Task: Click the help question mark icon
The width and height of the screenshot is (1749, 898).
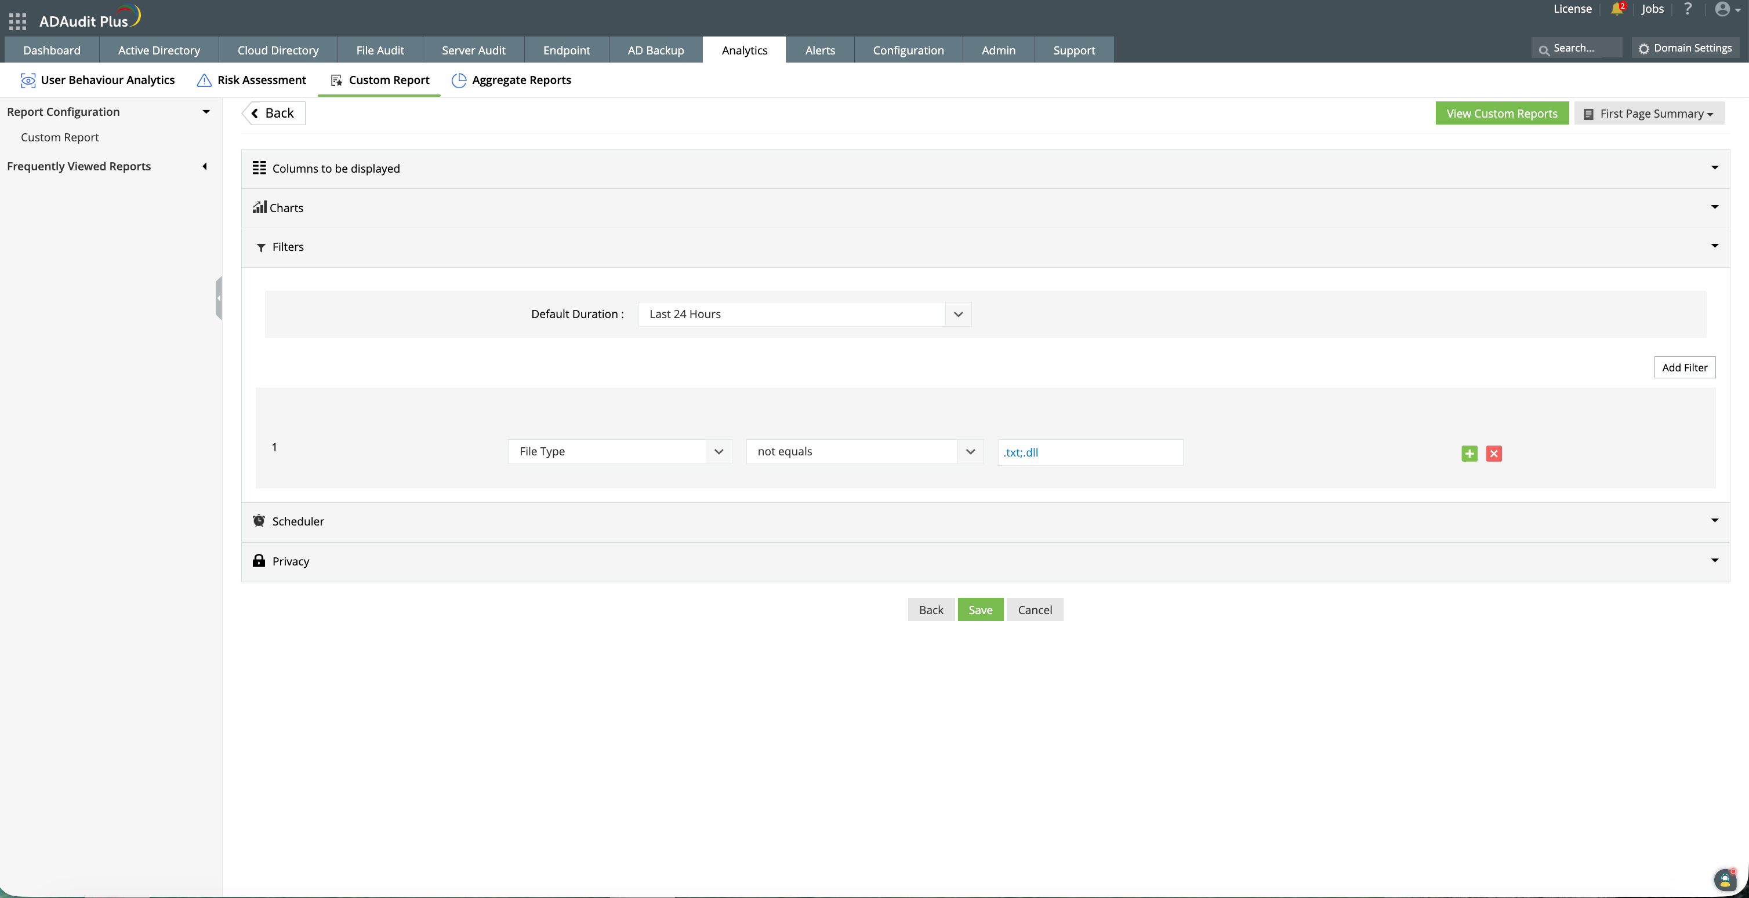Action: coord(1687,9)
